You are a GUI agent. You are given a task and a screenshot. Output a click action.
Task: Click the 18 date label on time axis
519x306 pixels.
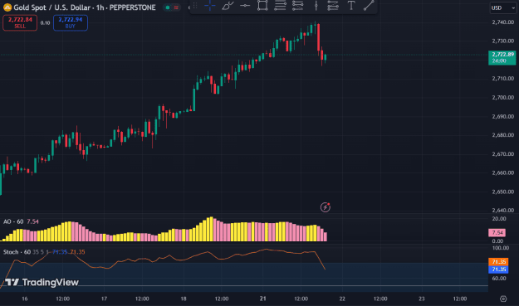184,299
